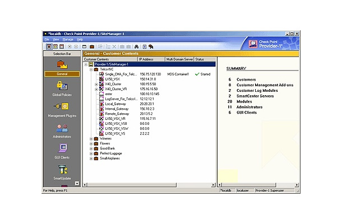Click the customer tree's horizontal scrollbar left arrow

pyautogui.click(x=85, y=185)
